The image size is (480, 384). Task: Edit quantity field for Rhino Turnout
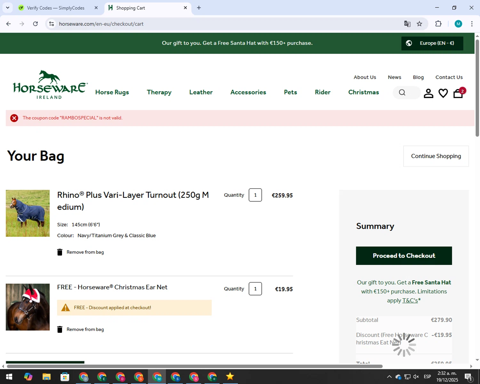(255, 195)
